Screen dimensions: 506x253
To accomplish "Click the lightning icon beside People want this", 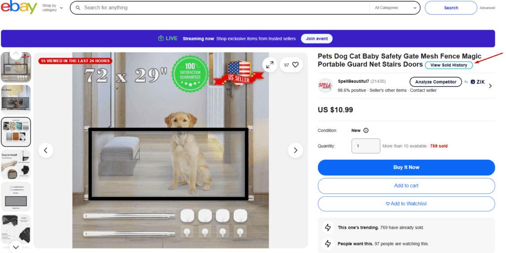I will [328, 244].
